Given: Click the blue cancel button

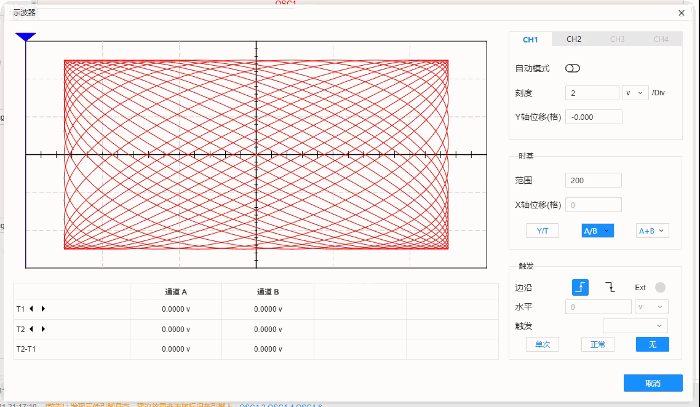Looking at the screenshot, I should pyautogui.click(x=653, y=383).
